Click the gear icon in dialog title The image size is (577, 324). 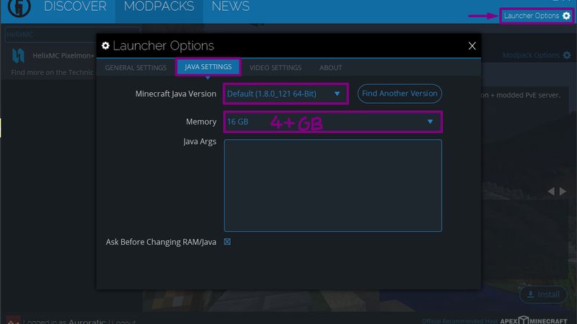pyautogui.click(x=105, y=45)
